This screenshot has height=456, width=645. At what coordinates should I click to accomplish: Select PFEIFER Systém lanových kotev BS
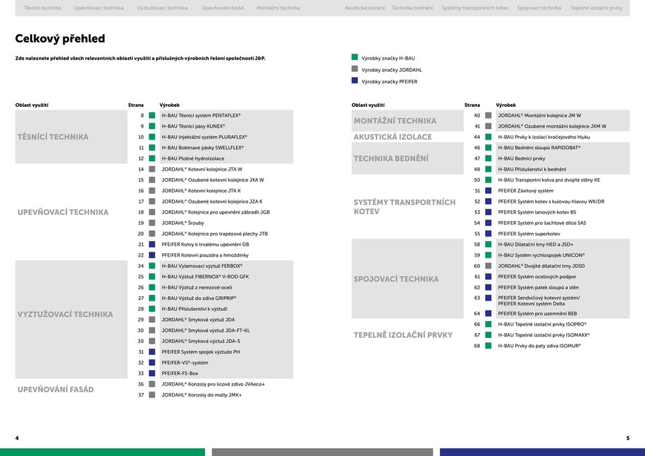pos(537,212)
